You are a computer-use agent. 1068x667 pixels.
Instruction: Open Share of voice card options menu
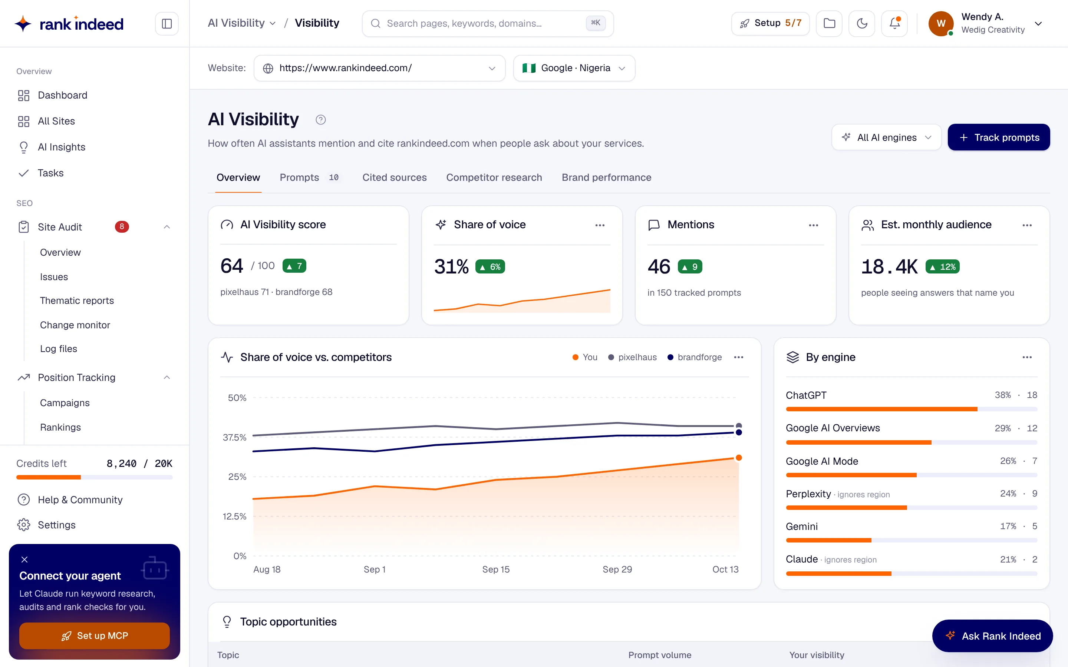tap(600, 225)
